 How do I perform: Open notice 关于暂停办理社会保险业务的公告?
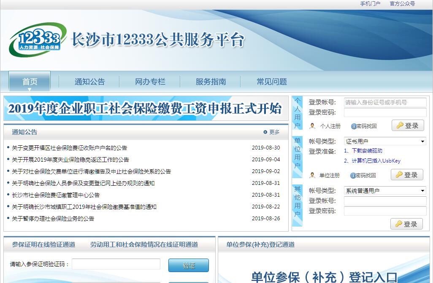(x=53, y=219)
